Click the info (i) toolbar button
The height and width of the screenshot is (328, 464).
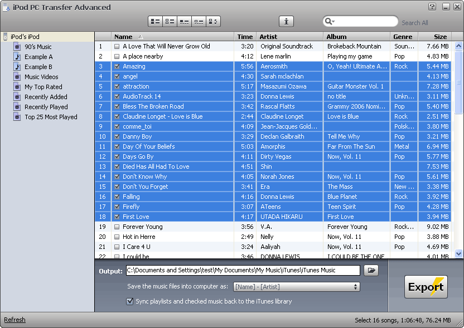[286, 22]
